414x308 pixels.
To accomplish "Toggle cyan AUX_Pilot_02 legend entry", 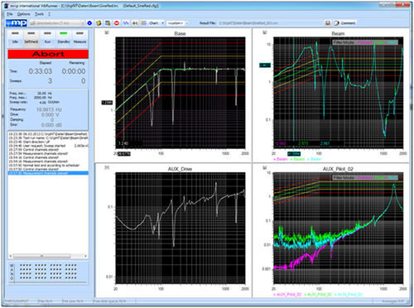I will coord(349,295).
